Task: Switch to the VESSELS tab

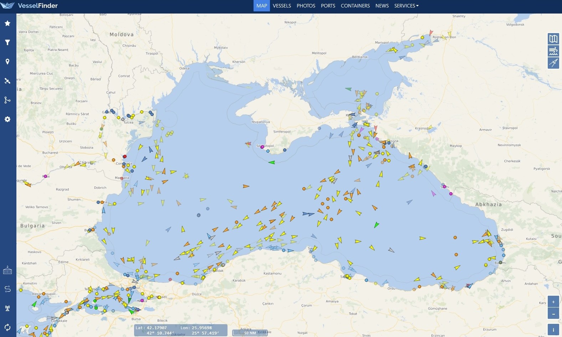Action: pyautogui.click(x=282, y=6)
